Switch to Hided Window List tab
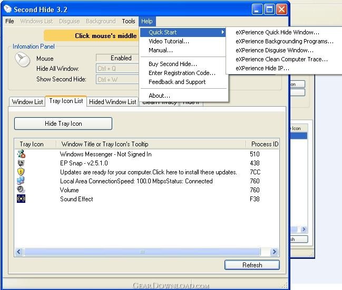The image size is (342, 290). click(113, 102)
